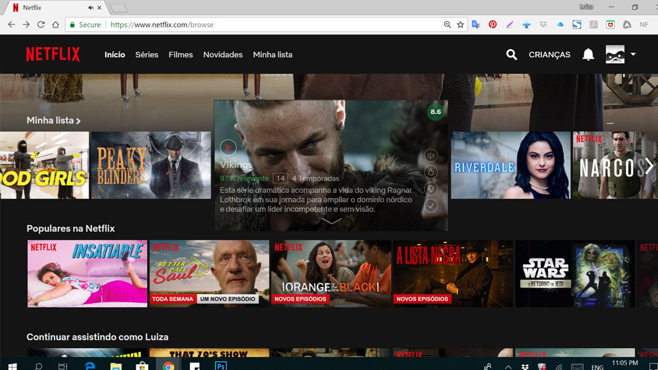The width and height of the screenshot is (658, 370).
Task: Give Vikings a thumbs up
Action: click(x=431, y=172)
